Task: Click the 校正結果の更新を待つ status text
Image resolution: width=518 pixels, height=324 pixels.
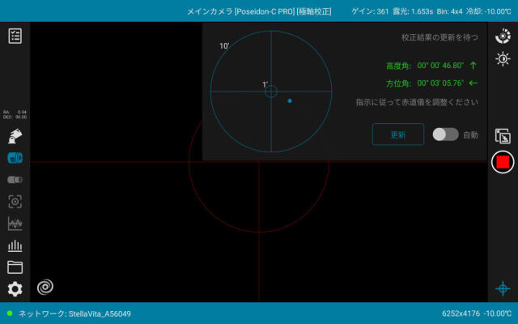Action: click(439, 37)
